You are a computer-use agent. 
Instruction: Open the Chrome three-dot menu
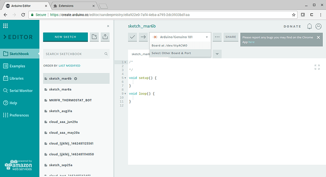321,15
